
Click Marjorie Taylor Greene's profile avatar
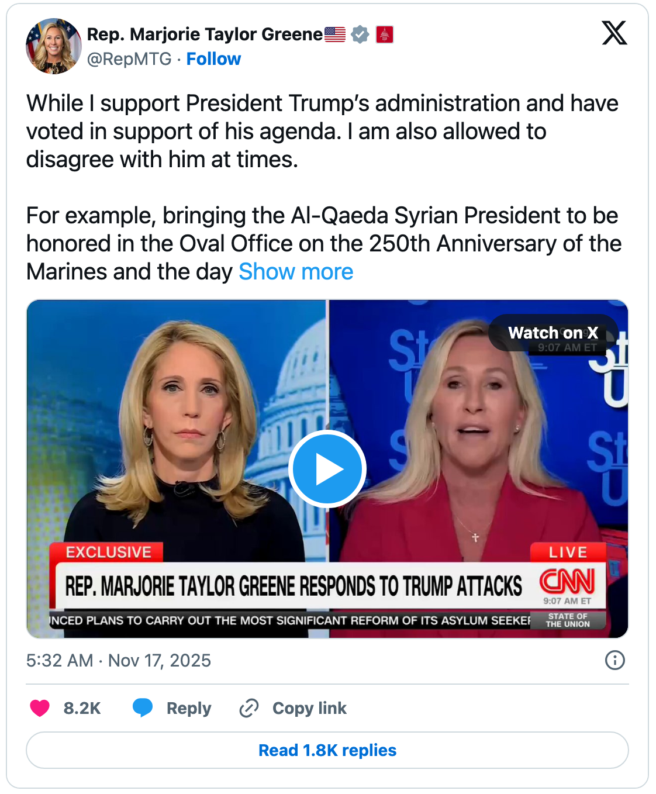(x=54, y=46)
